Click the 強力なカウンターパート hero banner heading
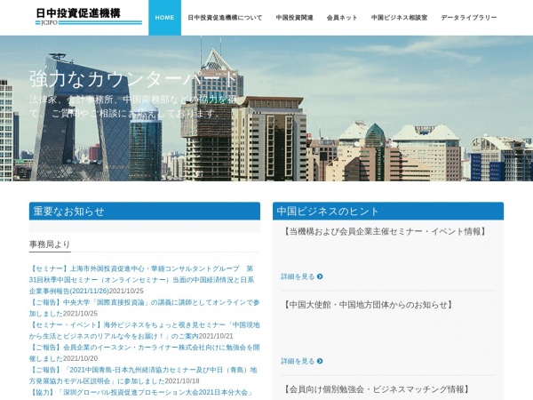Image resolution: width=533 pixels, height=400 pixels. tap(133, 79)
